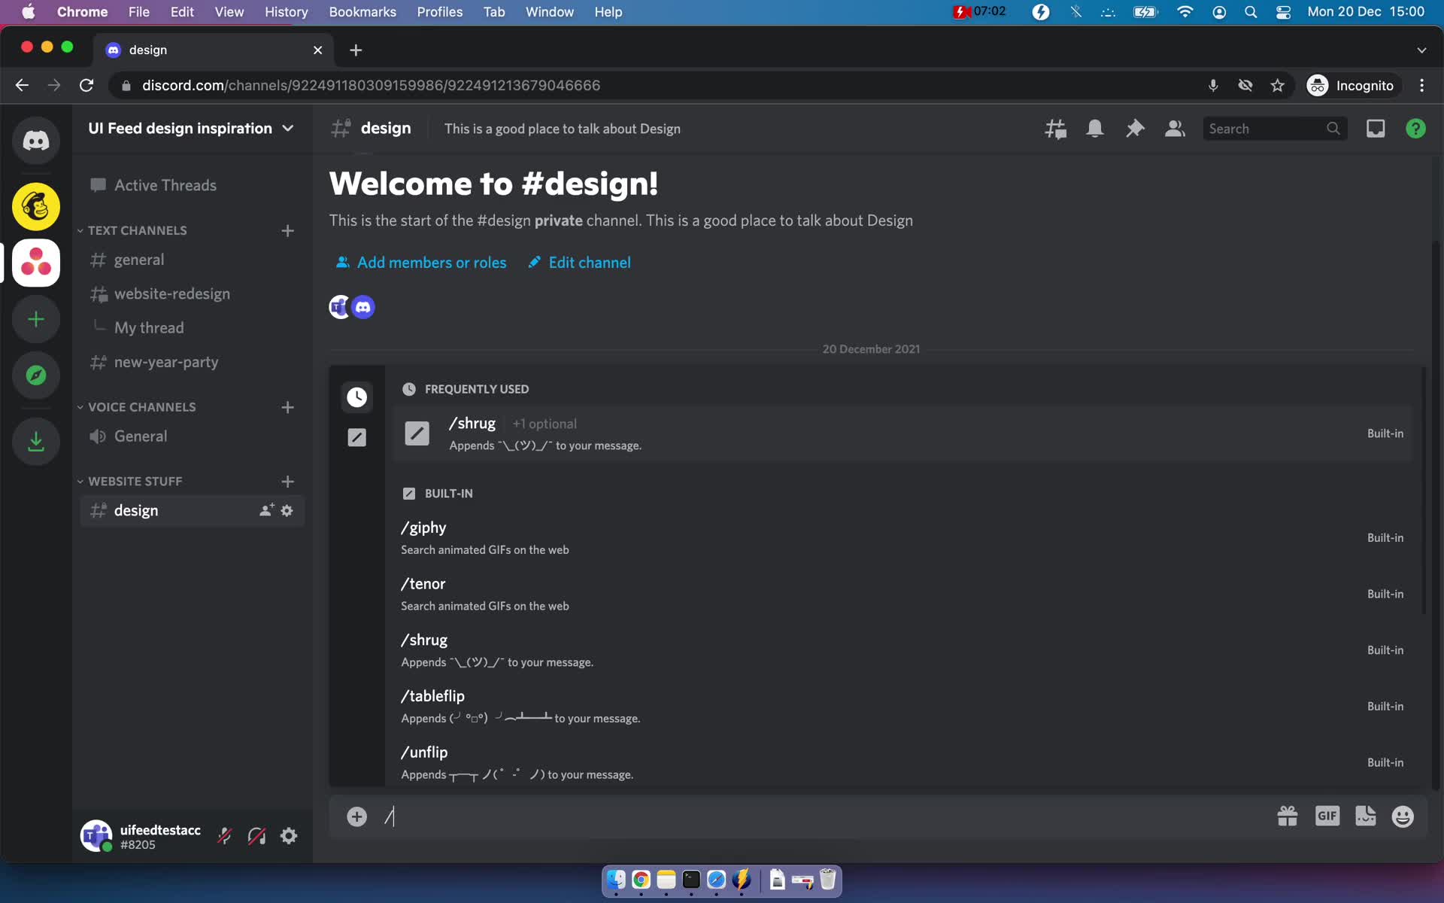Image resolution: width=1444 pixels, height=903 pixels.
Task: Toggle member list visibility
Action: tap(1175, 129)
